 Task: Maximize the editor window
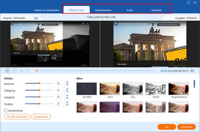[188, 2]
